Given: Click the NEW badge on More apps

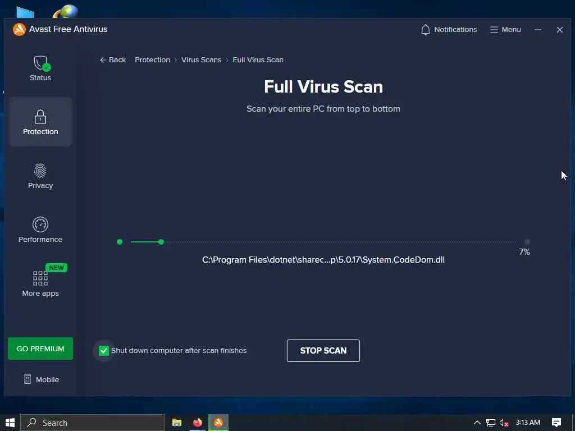Looking at the screenshot, I should 56,268.
